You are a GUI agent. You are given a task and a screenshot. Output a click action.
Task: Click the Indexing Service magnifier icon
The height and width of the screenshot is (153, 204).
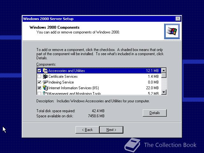[45, 82]
